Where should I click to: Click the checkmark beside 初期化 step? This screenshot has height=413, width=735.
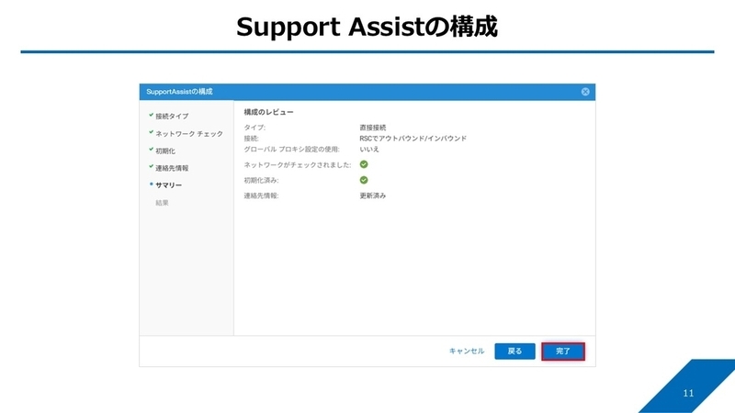151,150
